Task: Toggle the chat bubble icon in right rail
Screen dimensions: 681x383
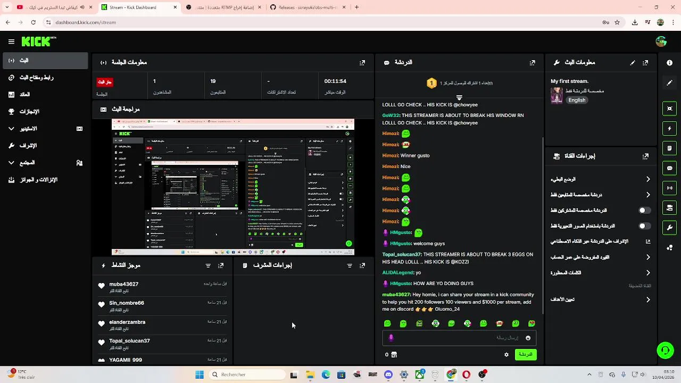Action: pos(669,168)
